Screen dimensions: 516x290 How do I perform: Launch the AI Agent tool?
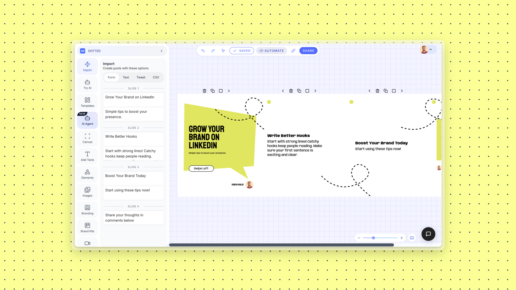(87, 120)
